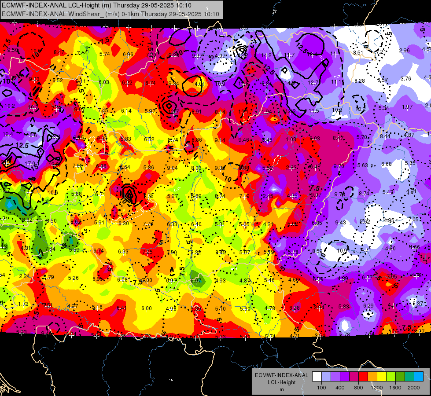
Task: Click the grid value "7.90"
Action: coord(172,252)
